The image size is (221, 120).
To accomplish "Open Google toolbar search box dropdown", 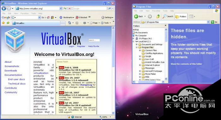I will pyautogui.click(x=39, y=18).
